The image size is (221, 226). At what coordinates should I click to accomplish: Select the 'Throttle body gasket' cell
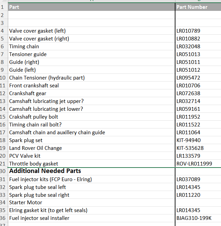[x=91, y=163]
